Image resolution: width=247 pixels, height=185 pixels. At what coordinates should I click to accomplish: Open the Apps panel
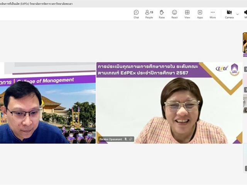coord(200,14)
